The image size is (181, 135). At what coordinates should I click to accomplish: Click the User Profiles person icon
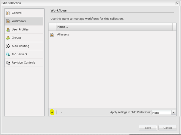point(8,30)
